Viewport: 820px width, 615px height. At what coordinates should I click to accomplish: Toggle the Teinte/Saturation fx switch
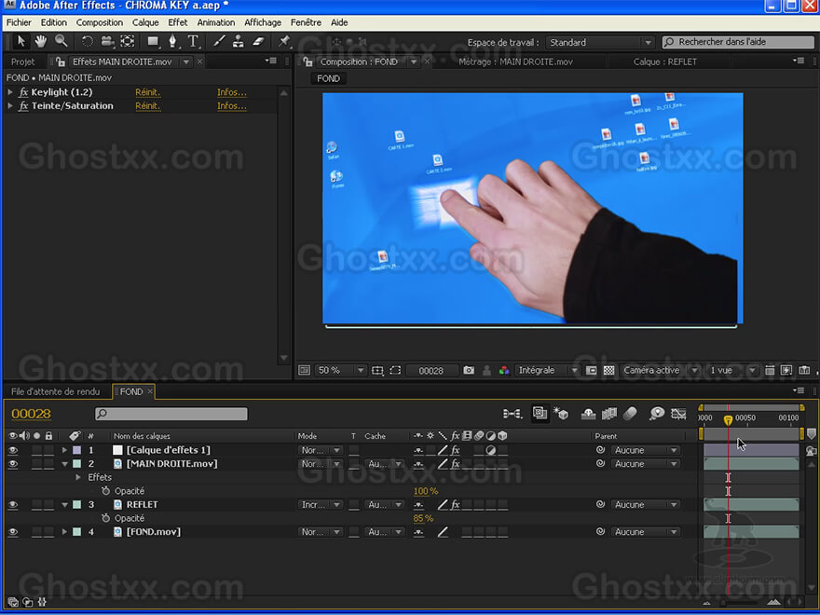(x=23, y=105)
